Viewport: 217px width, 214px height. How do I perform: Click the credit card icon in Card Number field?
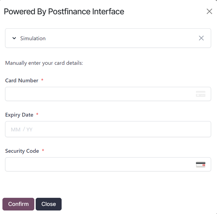coord(201,94)
